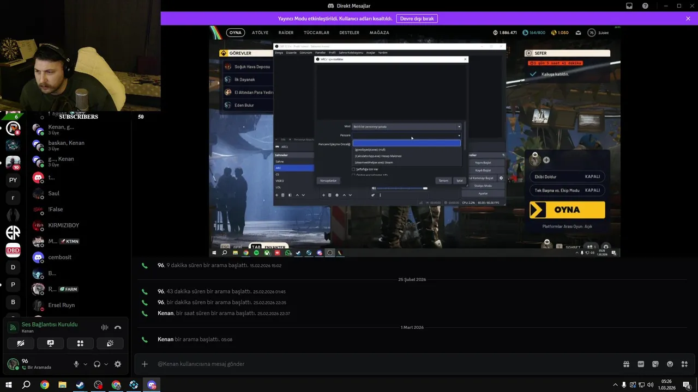Switch to Discord in taskbar

[x=152, y=385]
